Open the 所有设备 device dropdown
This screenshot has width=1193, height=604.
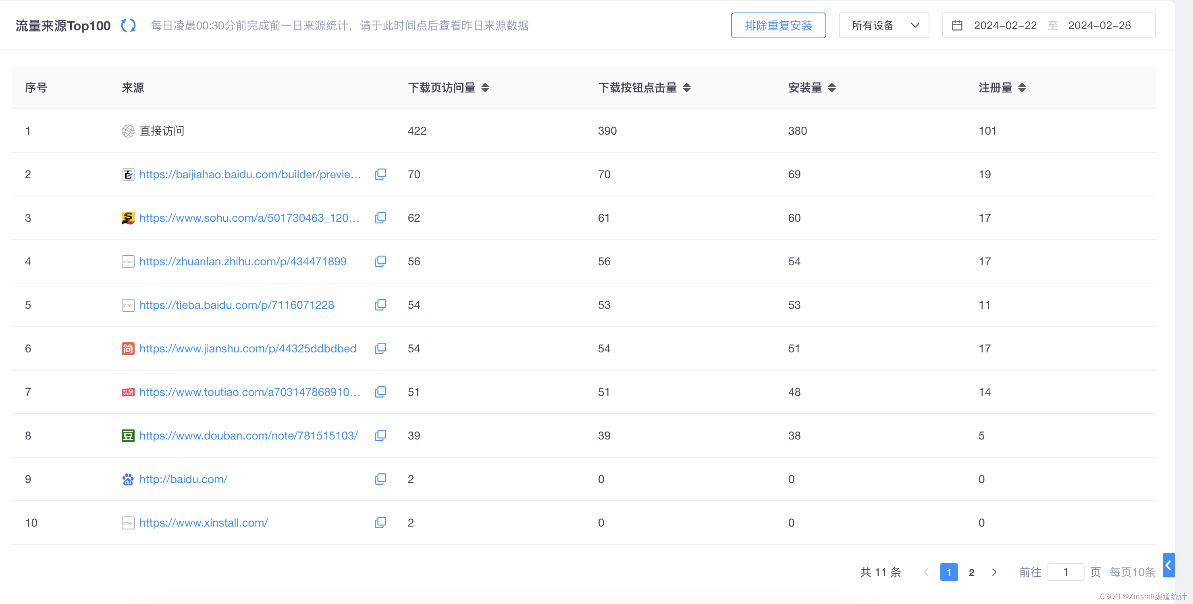[x=883, y=25]
